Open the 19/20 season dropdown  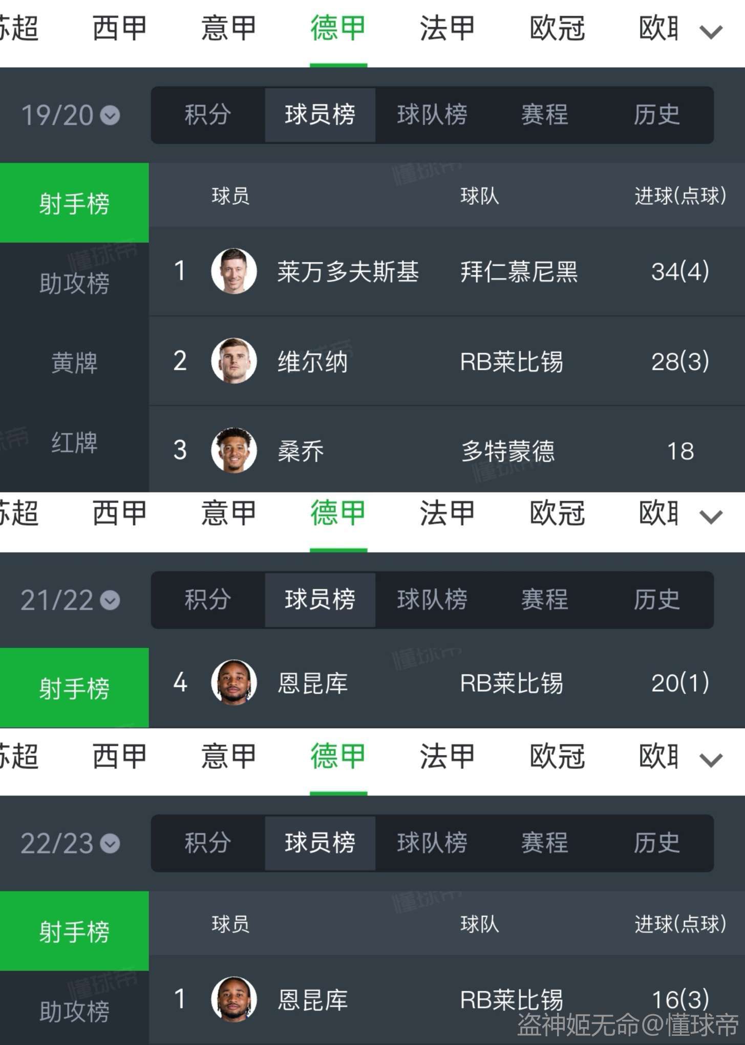click(x=71, y=115)
